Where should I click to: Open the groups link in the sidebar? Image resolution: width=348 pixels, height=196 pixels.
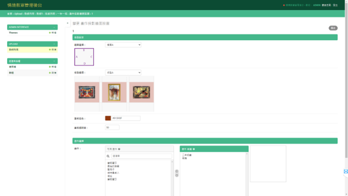[11, 72]
